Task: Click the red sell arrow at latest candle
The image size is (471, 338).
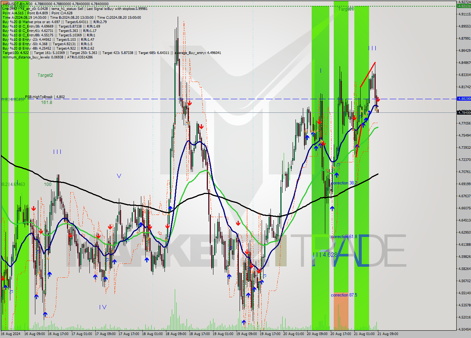Action: pos(378,99)
